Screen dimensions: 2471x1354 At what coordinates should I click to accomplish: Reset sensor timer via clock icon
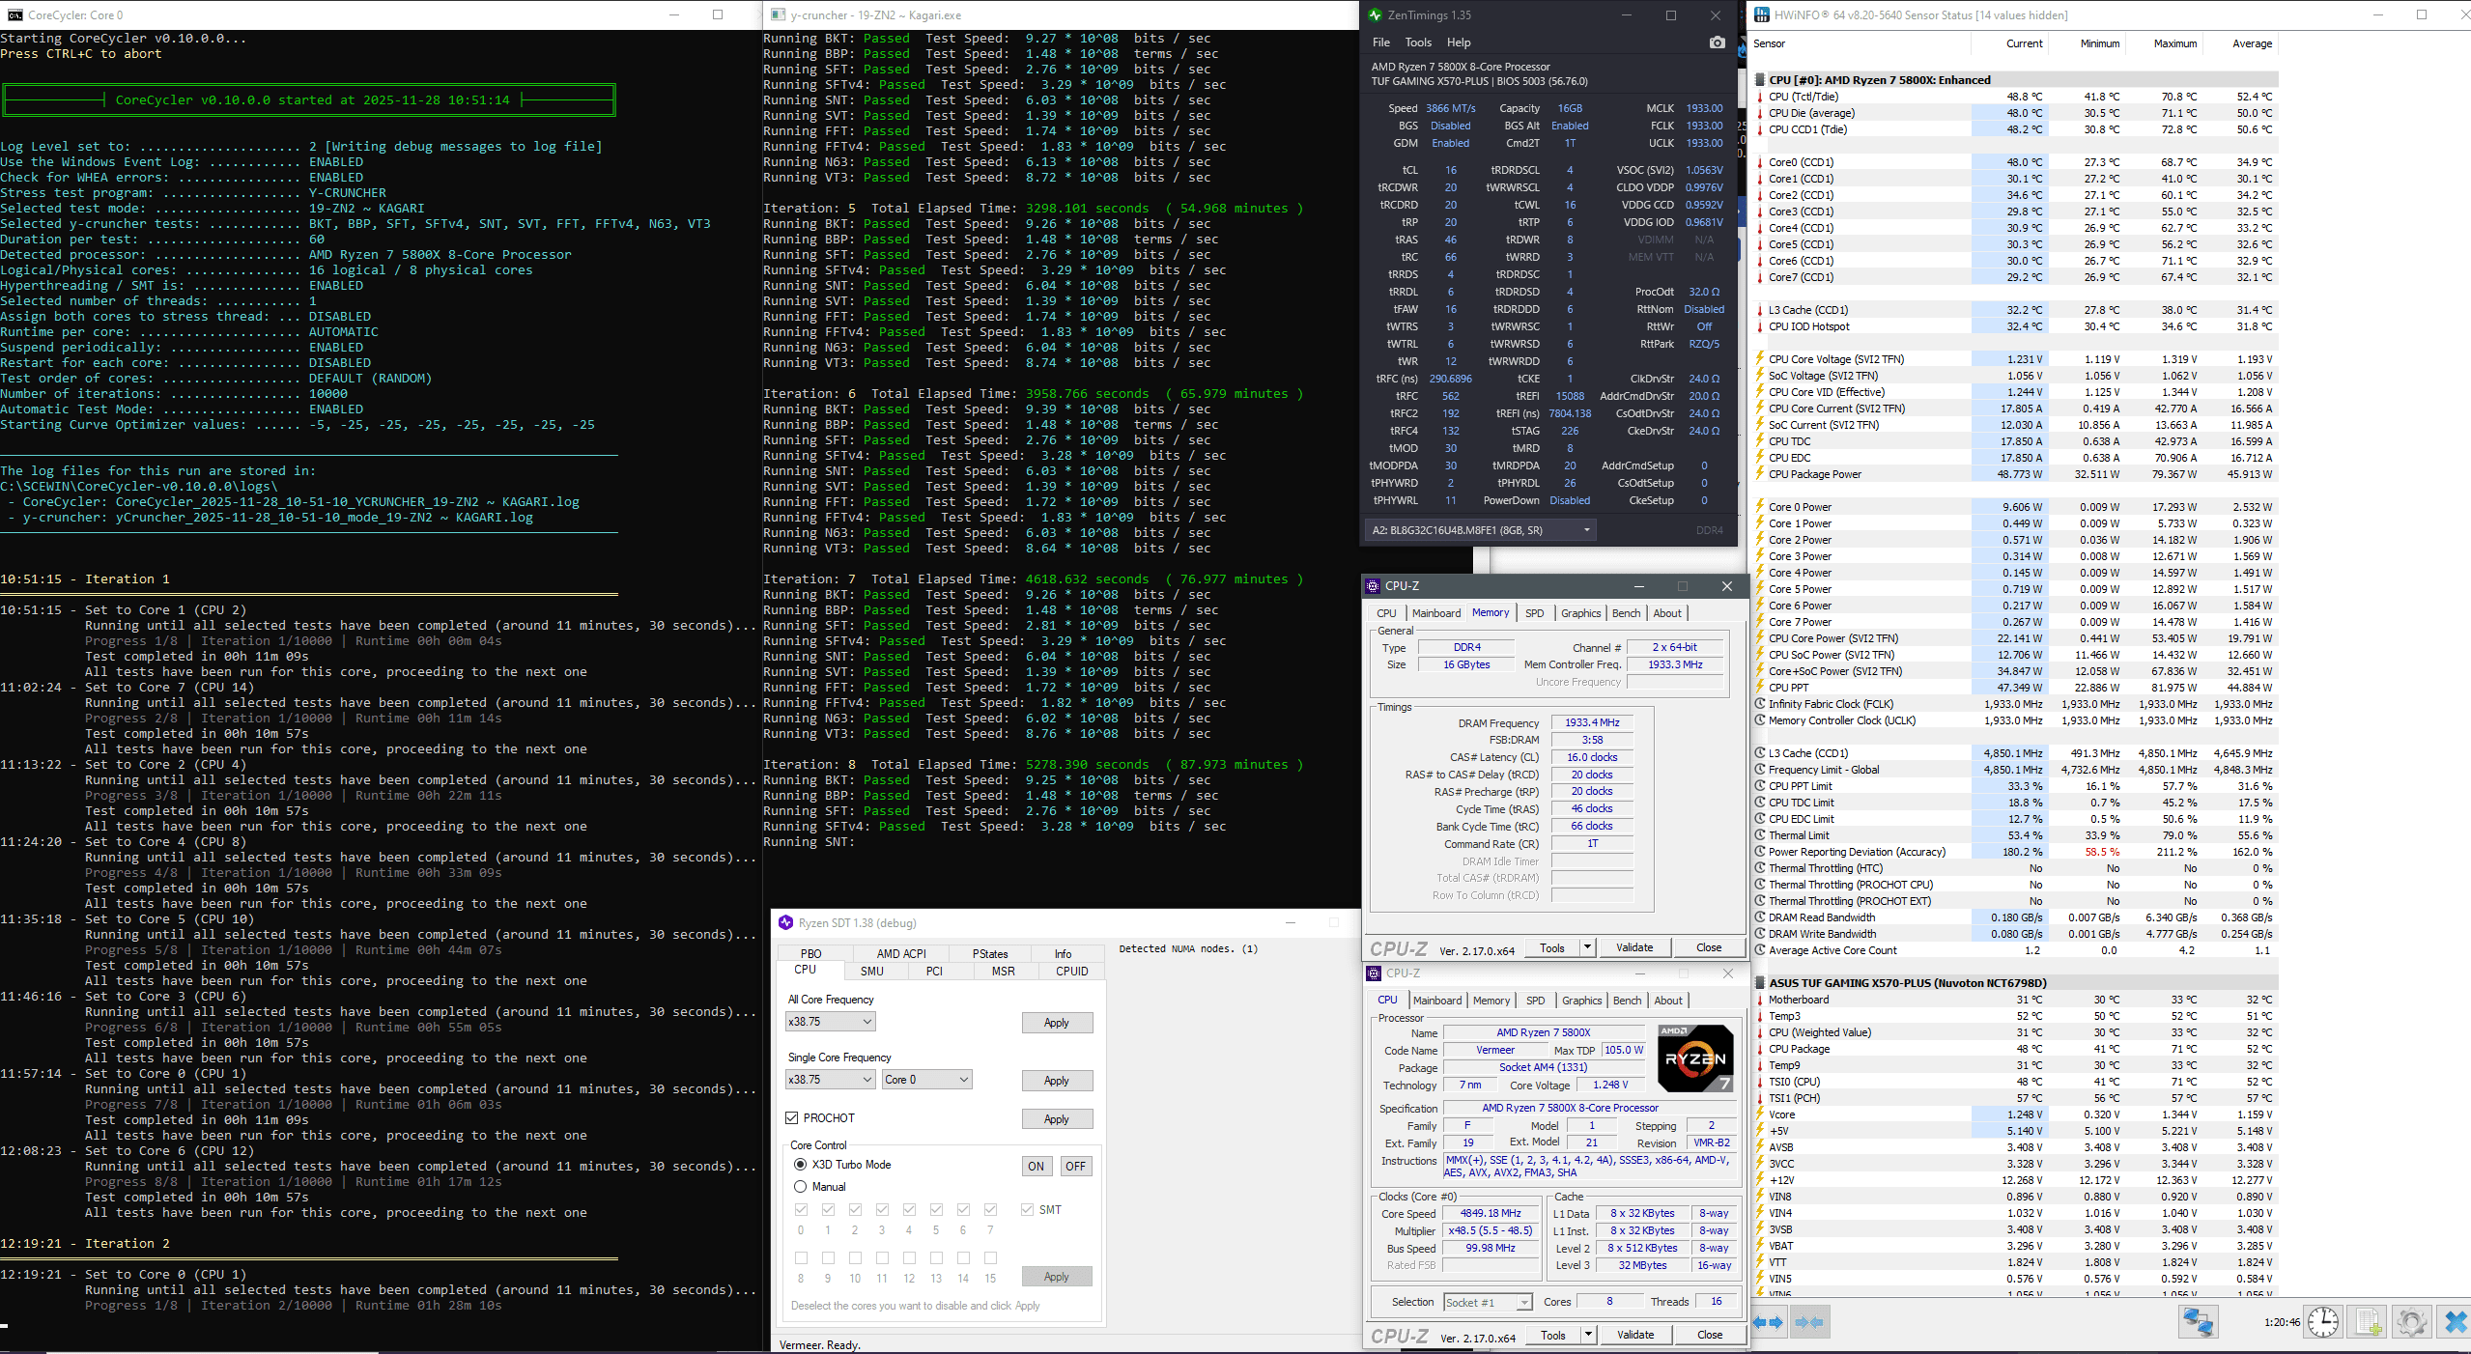click(2323, 1322)
